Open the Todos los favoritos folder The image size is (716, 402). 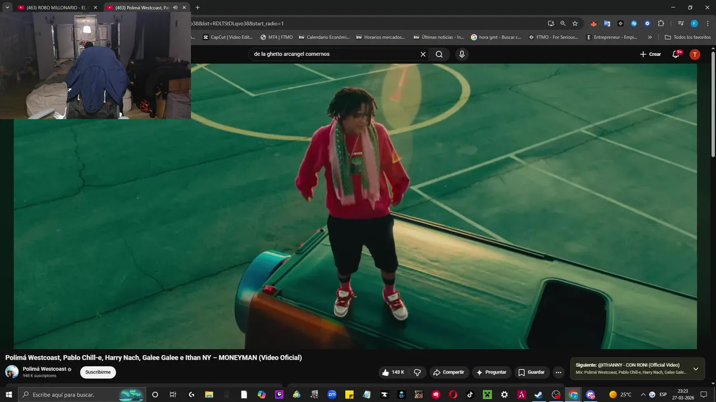(687, 37)
